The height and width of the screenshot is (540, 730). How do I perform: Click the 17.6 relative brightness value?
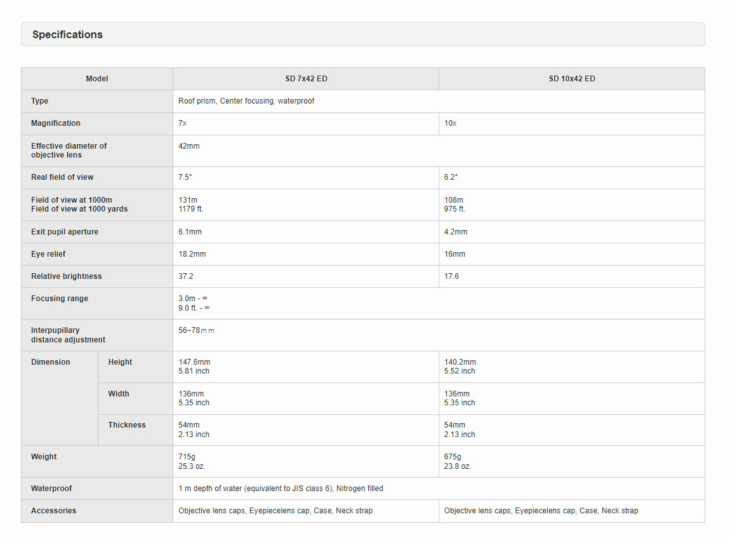pyautogui.click(x=451, y=276)
